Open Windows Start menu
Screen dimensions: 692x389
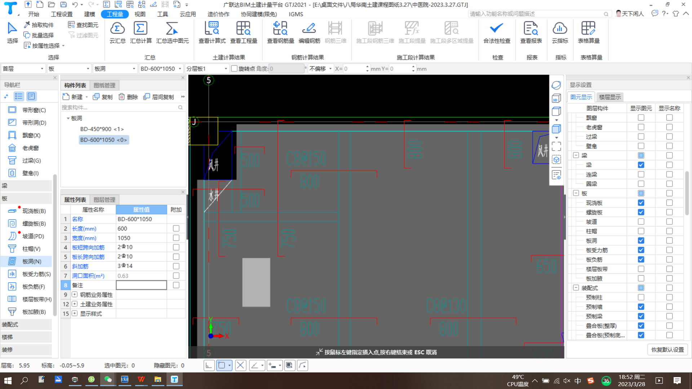coord(8,380)
